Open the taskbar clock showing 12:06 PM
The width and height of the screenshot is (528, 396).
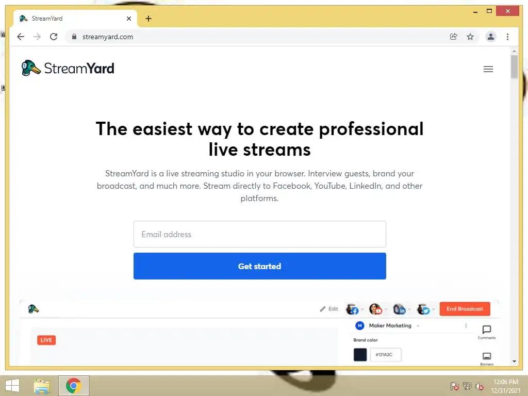506,386
